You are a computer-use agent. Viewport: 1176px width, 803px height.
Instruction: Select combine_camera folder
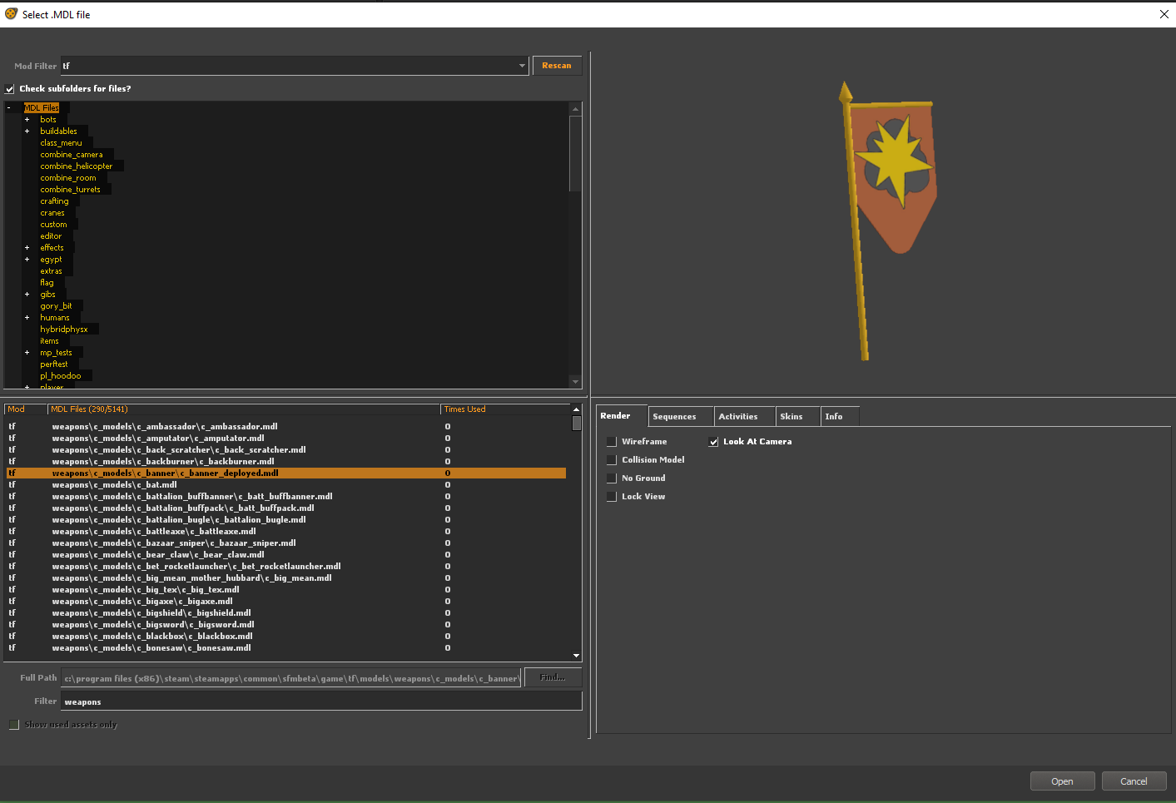pyautogui.click(x=72, y=155)
